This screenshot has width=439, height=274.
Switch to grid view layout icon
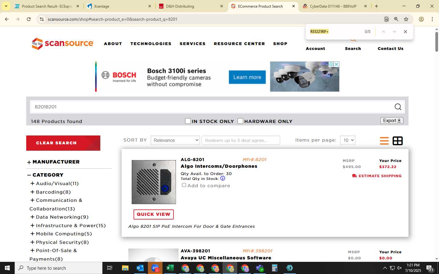pos(398,141)
